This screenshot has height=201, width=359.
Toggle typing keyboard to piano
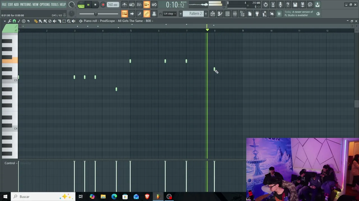tap(124, 14)
